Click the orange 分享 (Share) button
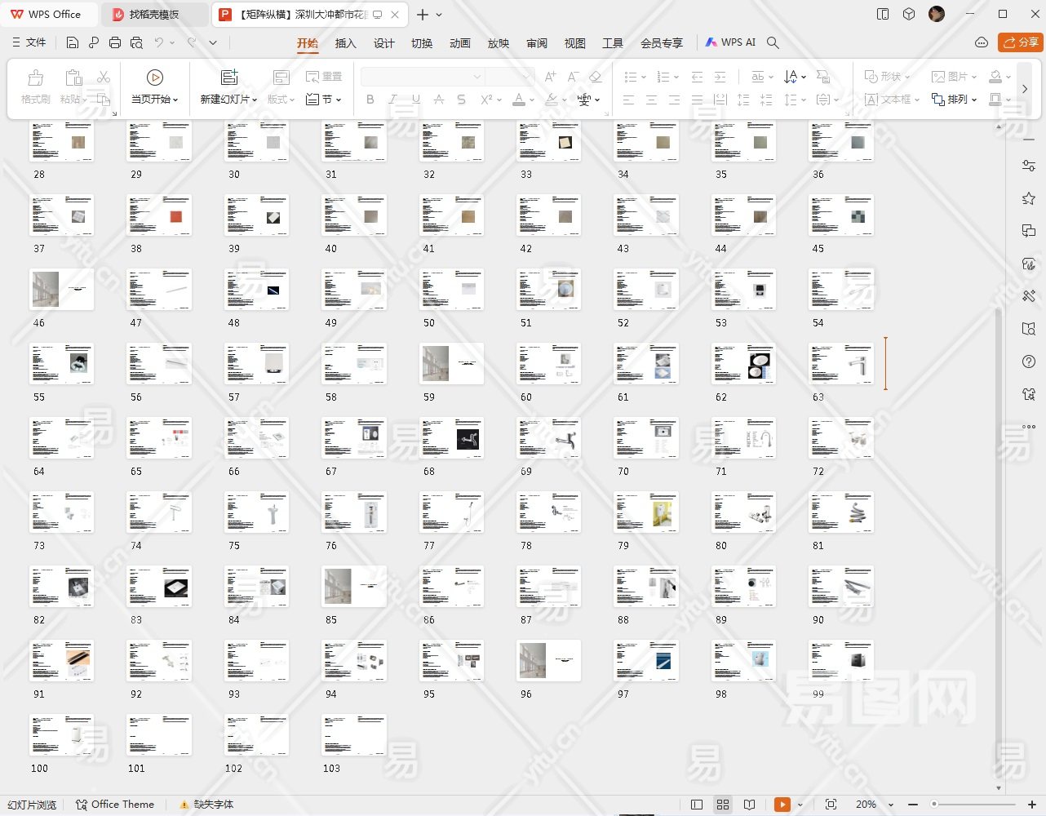1046x816 pixels. [1021, 42]
